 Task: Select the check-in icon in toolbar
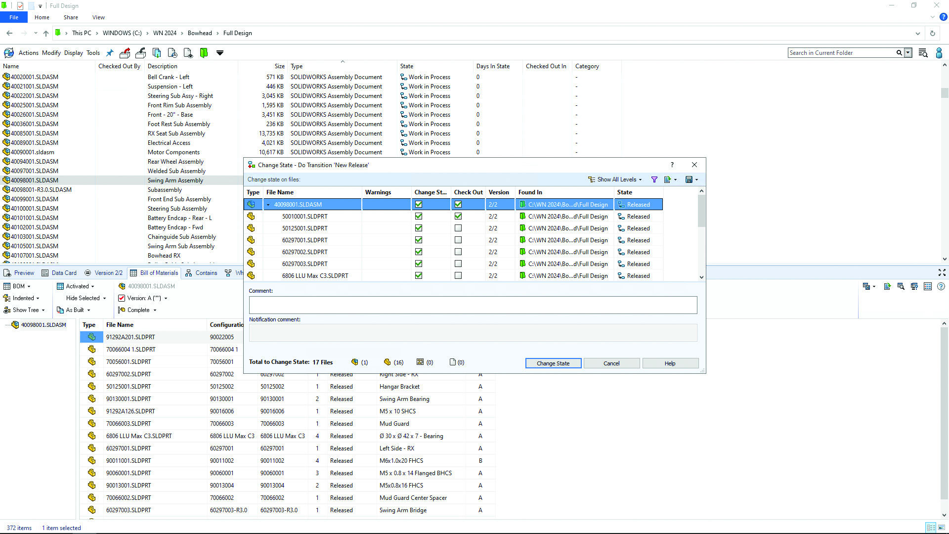tap(141, 53)
